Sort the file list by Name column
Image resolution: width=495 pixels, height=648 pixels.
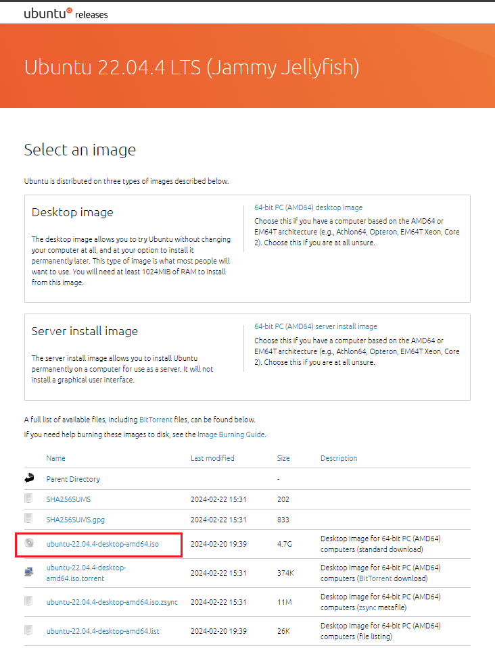pyautogui.click(x=55, y=458)
